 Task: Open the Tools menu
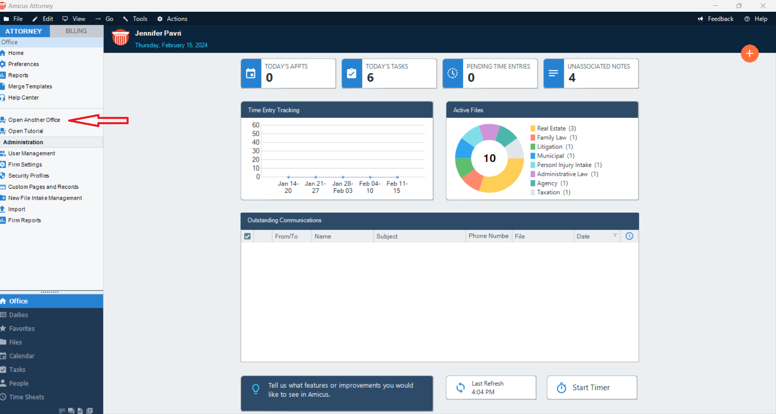pyautogui.click(x=135, y=19)
